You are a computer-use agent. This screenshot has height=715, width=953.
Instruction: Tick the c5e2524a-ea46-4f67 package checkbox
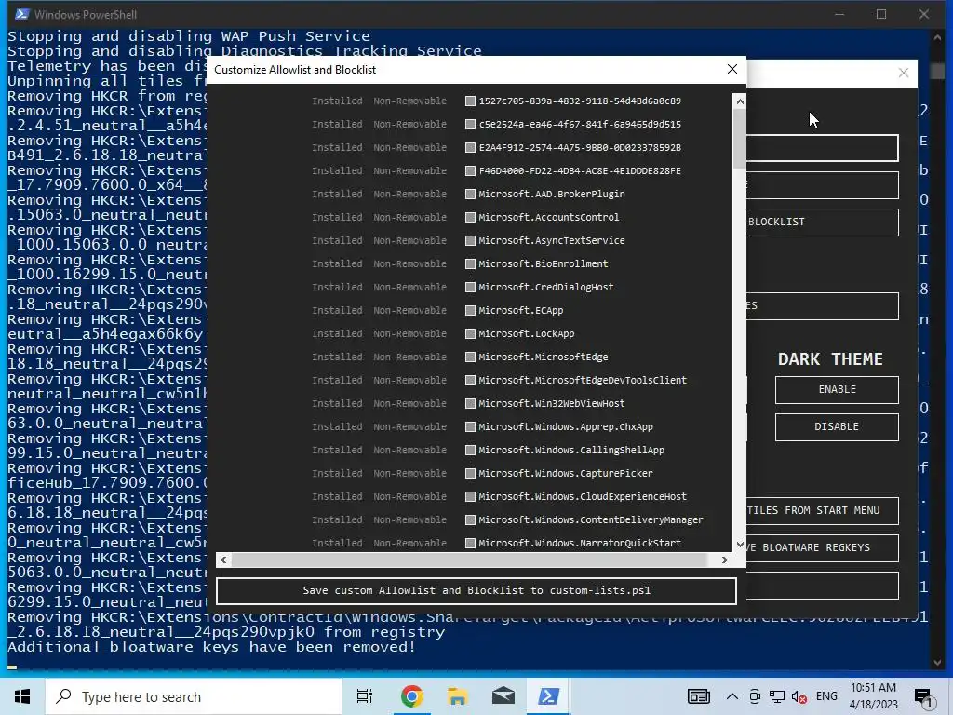point(470,124)
